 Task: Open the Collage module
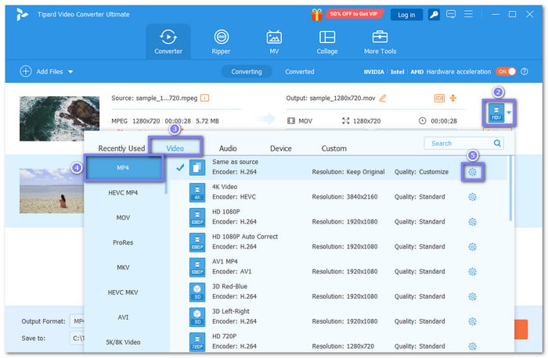[327, 42]
